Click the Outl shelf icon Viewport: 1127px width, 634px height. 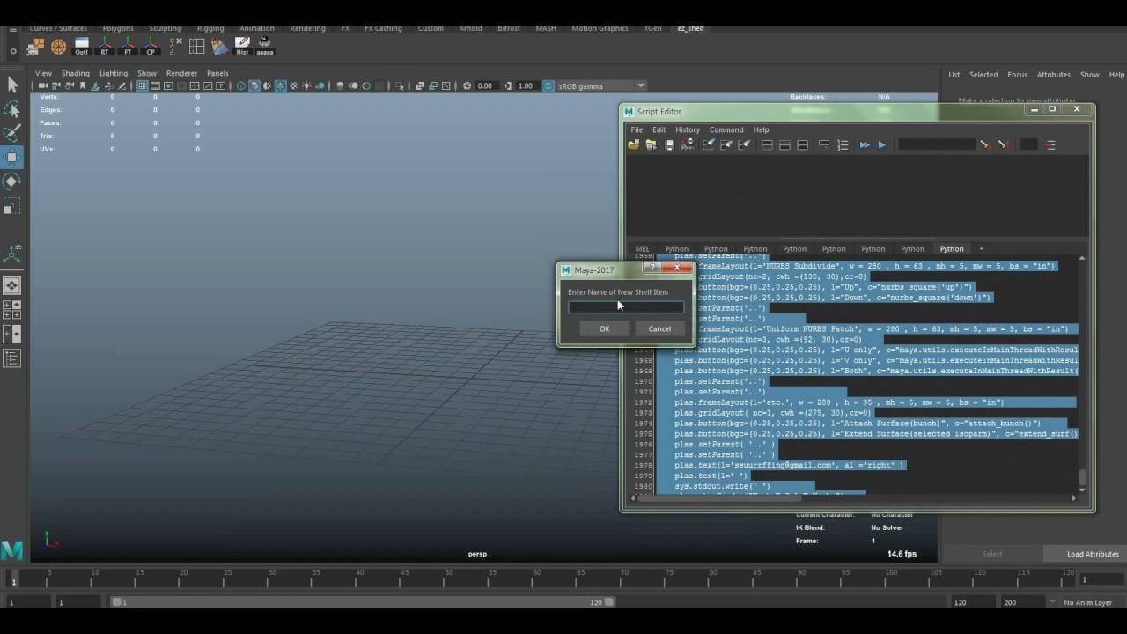[x=81, y=46]
